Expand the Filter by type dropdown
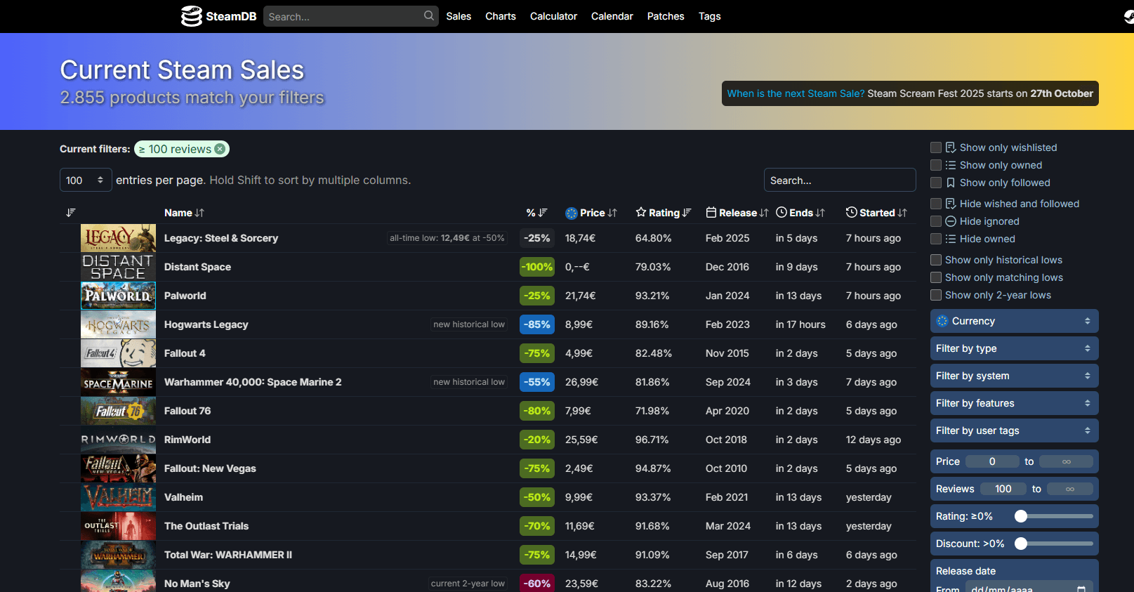The height and width of the screenshot is (592, 1134). (1014, 348)
